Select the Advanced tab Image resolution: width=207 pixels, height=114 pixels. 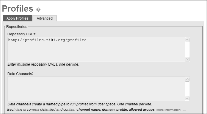(45, 18)
